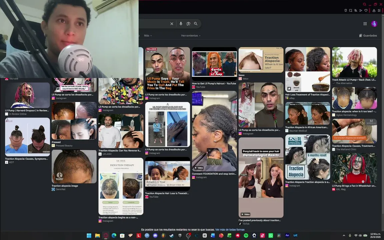
Task: Bookmark page with the heart icon
Action: pos(366,11)
